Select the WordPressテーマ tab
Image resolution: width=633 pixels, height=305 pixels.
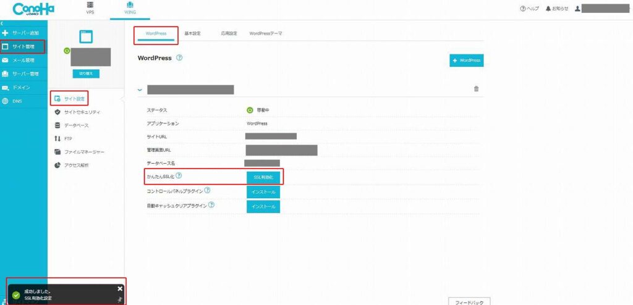(266, 33)
